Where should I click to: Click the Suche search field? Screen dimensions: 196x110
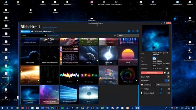[x=32, y=35]
